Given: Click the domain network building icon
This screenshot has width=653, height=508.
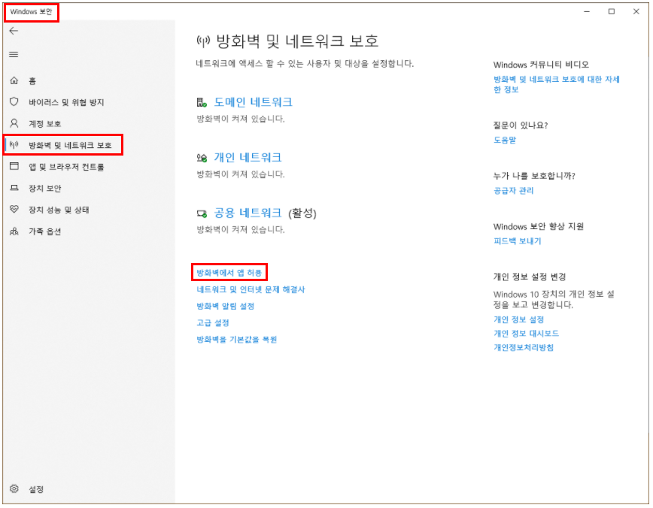Looking at the screenshot, I should click(x=202, y=102).
